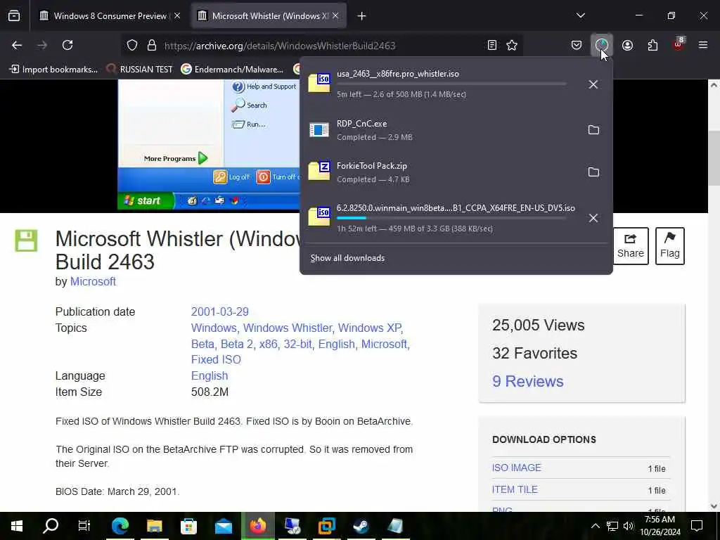Flag this archive item

tap(670, 245)
